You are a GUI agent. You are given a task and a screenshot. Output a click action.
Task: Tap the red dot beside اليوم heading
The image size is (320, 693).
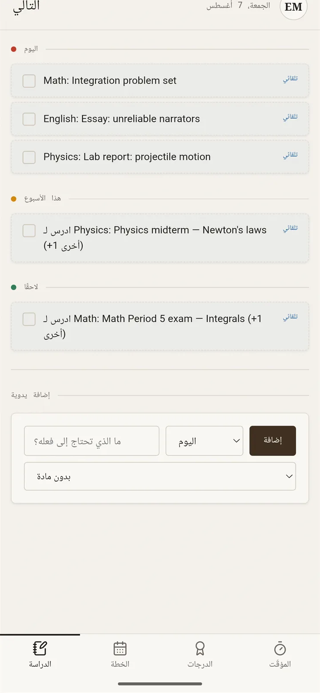13,49
